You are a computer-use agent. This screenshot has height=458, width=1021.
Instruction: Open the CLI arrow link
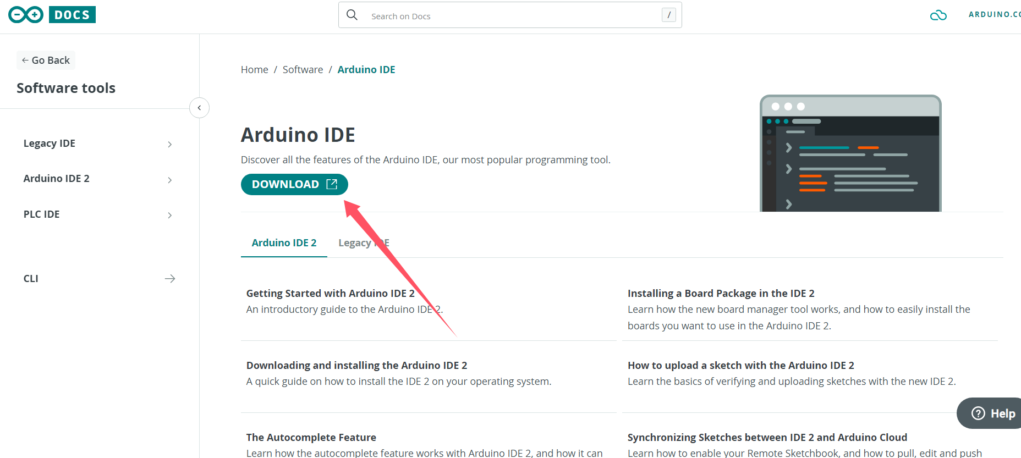[170, 279]
